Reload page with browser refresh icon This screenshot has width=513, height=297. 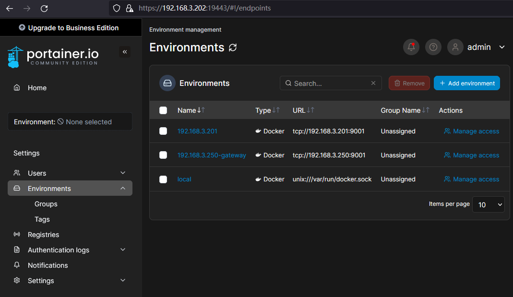coord(44,8)
